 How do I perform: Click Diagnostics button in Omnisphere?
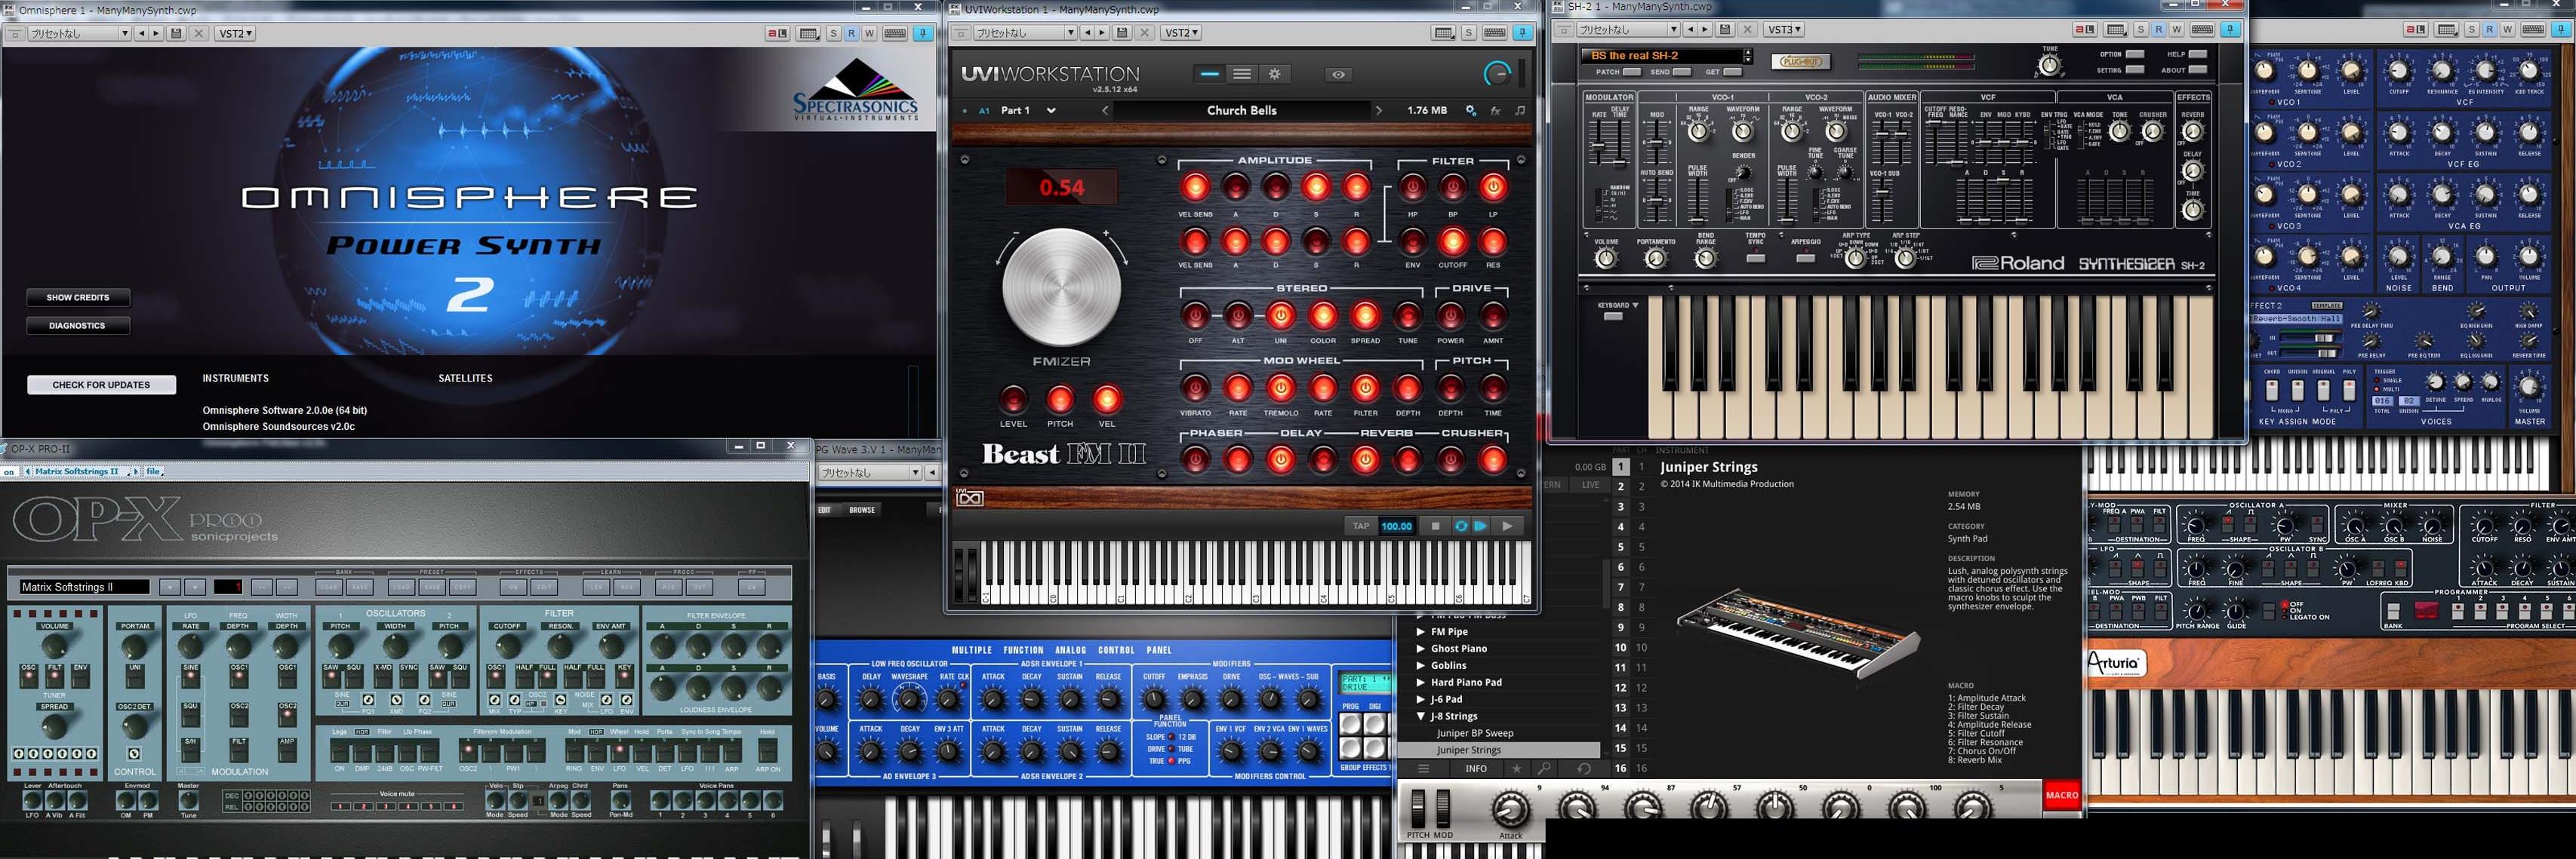78,326
